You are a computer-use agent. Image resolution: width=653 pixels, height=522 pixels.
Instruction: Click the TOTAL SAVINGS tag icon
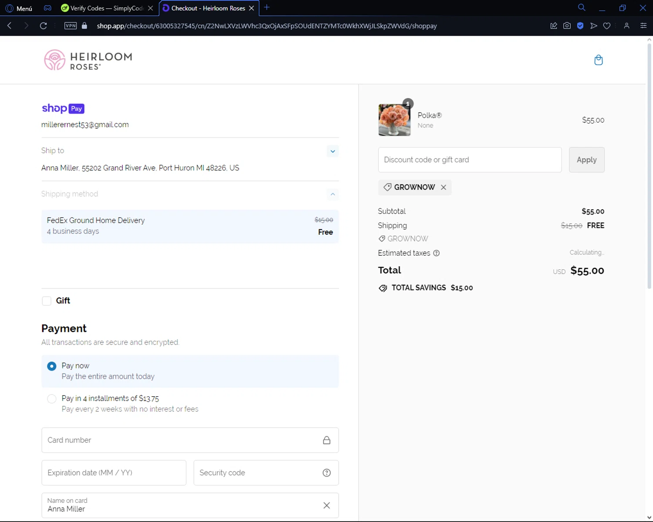tap(383, 288)
